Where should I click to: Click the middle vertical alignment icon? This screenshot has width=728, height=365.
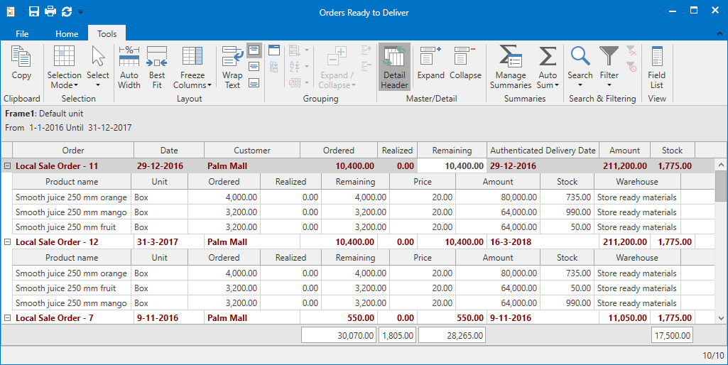click(x=254, y=67)
